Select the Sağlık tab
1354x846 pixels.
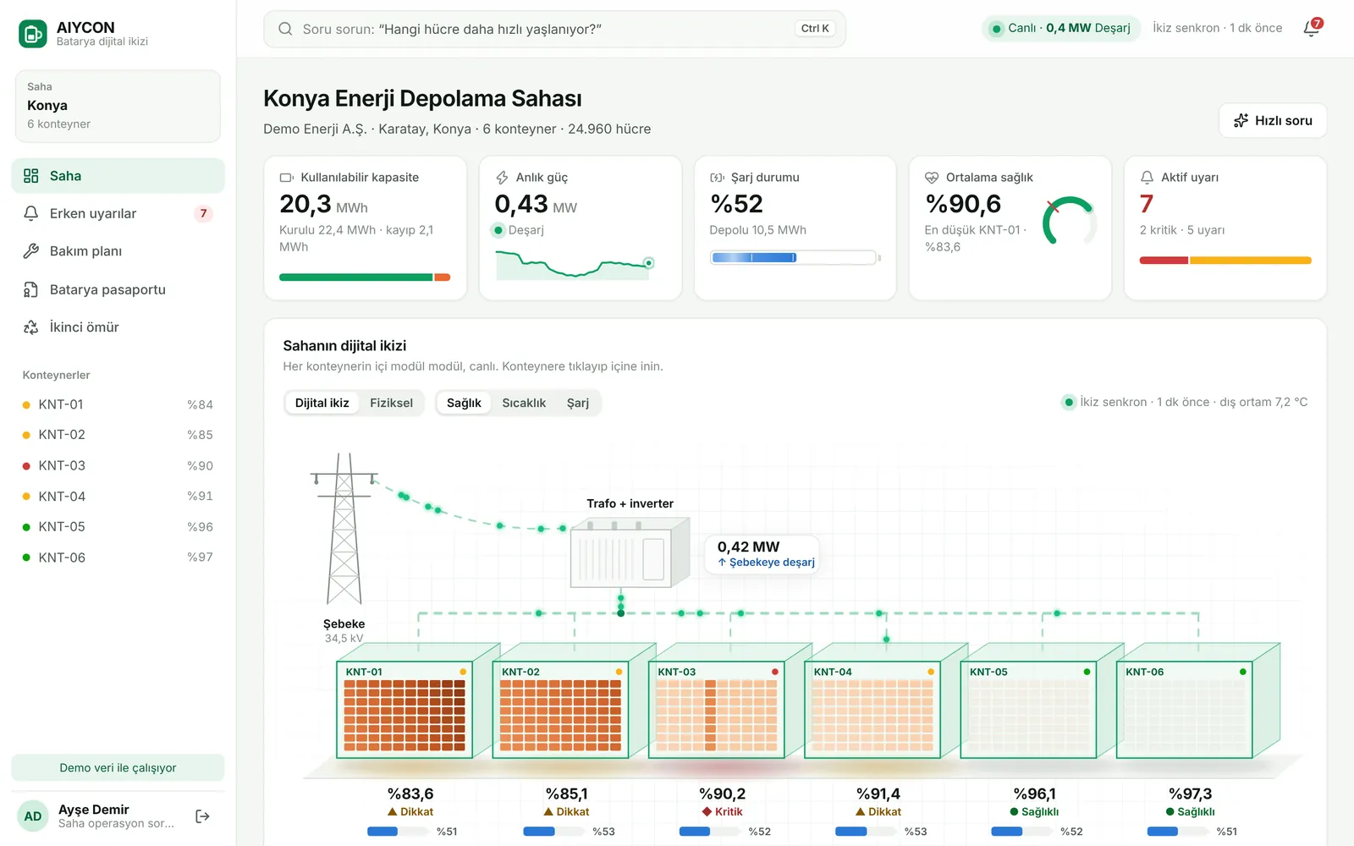coord(464,403)
